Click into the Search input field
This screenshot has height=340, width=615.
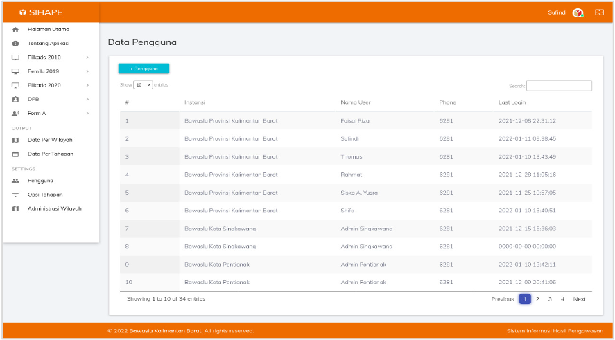pos(559,86)
